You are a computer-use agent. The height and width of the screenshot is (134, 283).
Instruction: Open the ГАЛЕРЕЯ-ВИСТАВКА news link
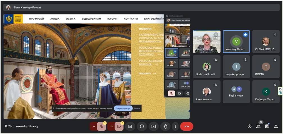tap(151, 38)
